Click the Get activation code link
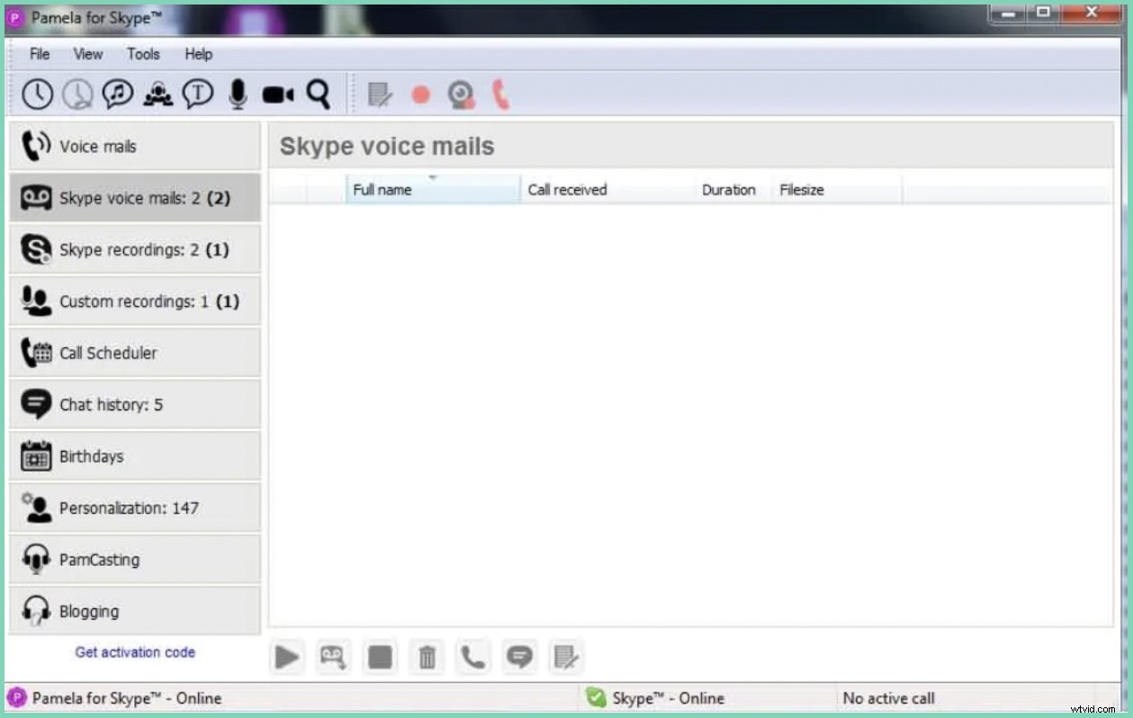This screenshot has height=718, width=1133. click(135, 652)
